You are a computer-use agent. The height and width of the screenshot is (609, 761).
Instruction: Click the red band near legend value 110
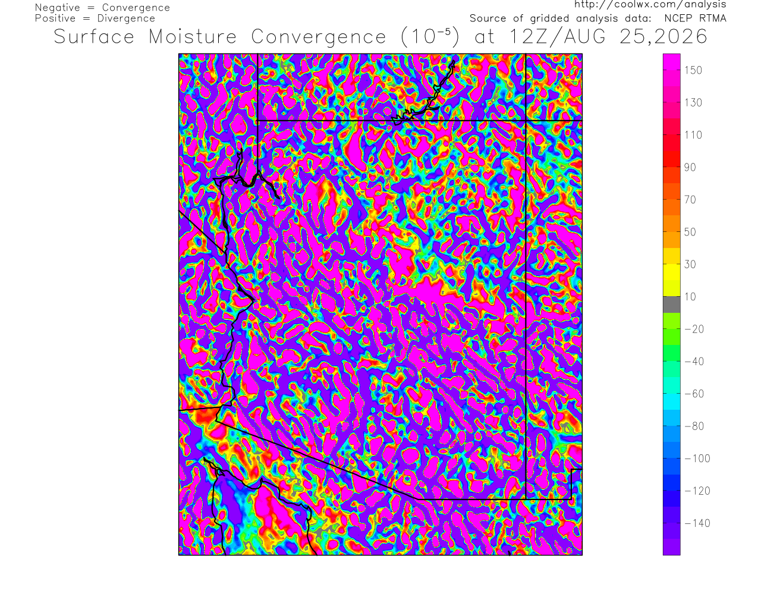click(x=672, y=134)
